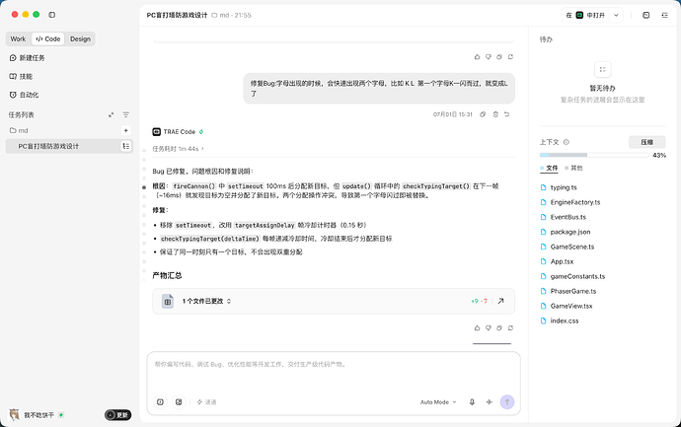Viewport: 681px width, 427px height.
Task: Expand the 1个文件已更改 file list
Action: pos(206,301)
